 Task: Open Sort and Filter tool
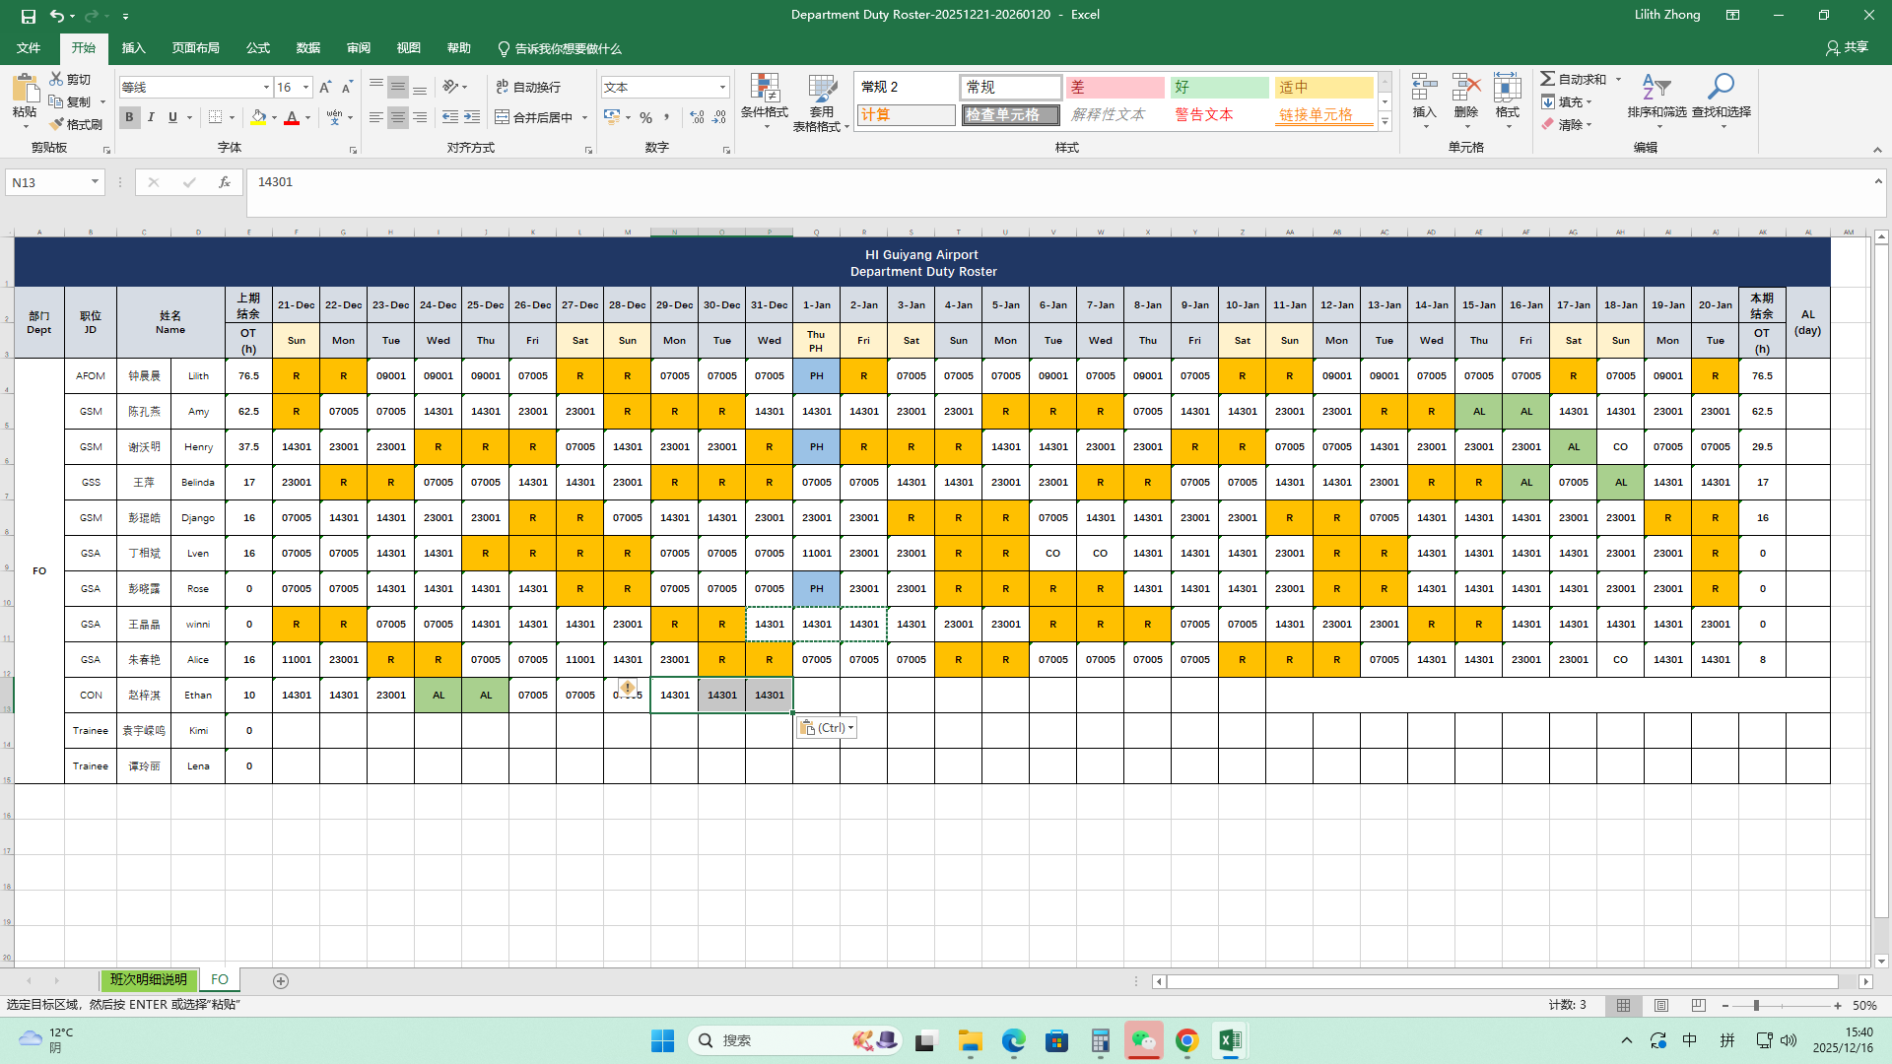click(x=1655, y=90)
